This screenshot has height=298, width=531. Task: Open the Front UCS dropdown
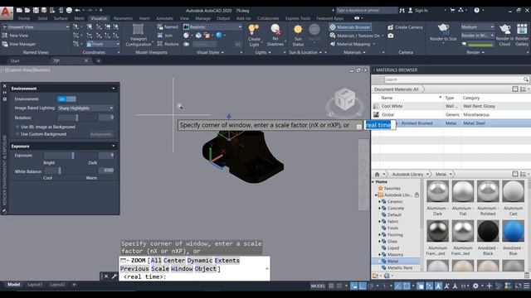(x=103, y=44)
